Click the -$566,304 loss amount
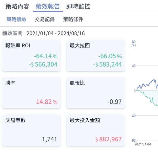Screen dimensions: 158x153 [43, 64]
